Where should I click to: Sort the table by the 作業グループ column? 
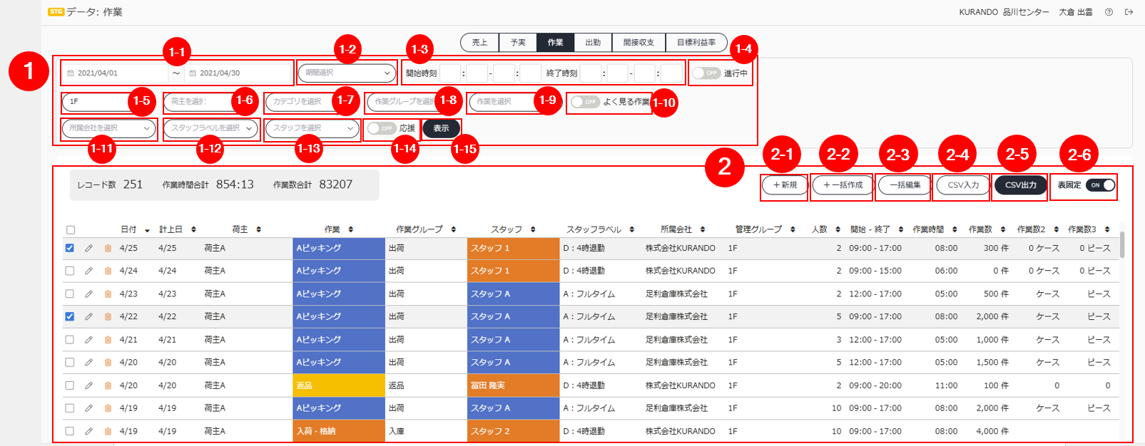454,229
